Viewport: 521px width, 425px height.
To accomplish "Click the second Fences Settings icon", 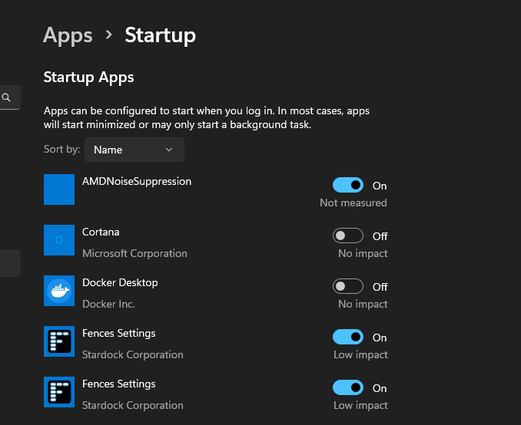I will point(59,392).
